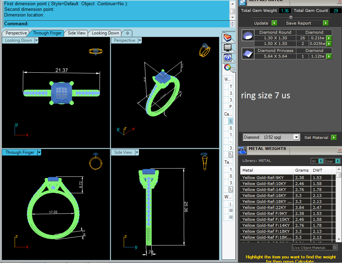Expand the Looking Down viewport menu
The image size is (342, 264).
(36, 40)
